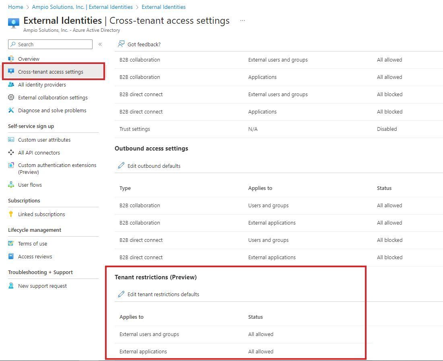Select the All API connectors icon
443x361 pixels.
point(12,153)
